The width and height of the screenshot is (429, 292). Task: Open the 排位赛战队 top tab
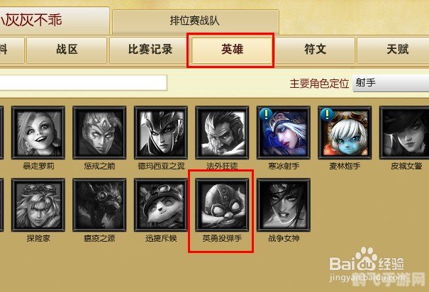pyautogui.click(x=195, y=21)
